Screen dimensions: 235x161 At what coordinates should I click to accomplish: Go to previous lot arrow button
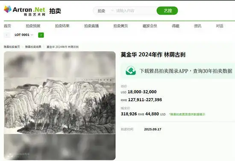coord(7,35)
